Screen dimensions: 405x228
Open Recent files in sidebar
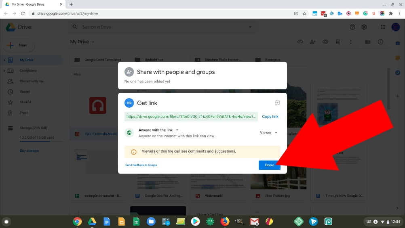click(25, 92)
